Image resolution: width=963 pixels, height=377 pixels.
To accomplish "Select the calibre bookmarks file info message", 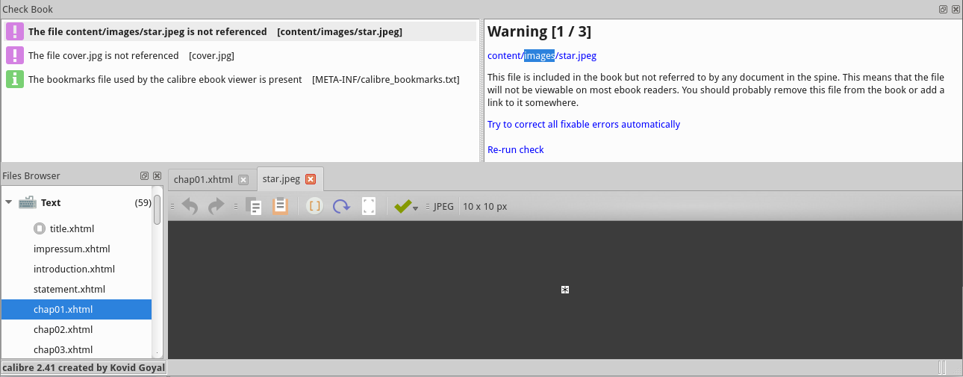I will click(x=239, y=79).
